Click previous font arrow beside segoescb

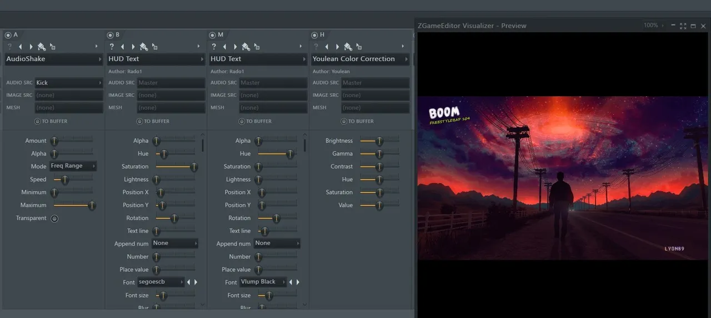coord(188,282)
